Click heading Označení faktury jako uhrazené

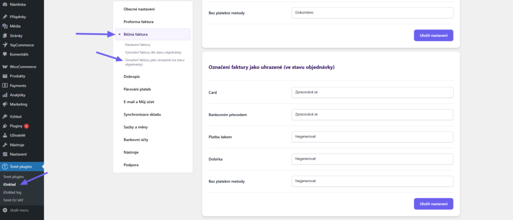tap(272, 67)
